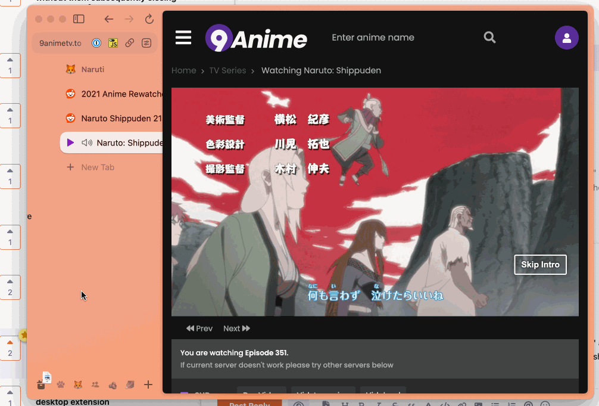
Task: Open site controls sliders icon
Action: [x=146, y=43]
